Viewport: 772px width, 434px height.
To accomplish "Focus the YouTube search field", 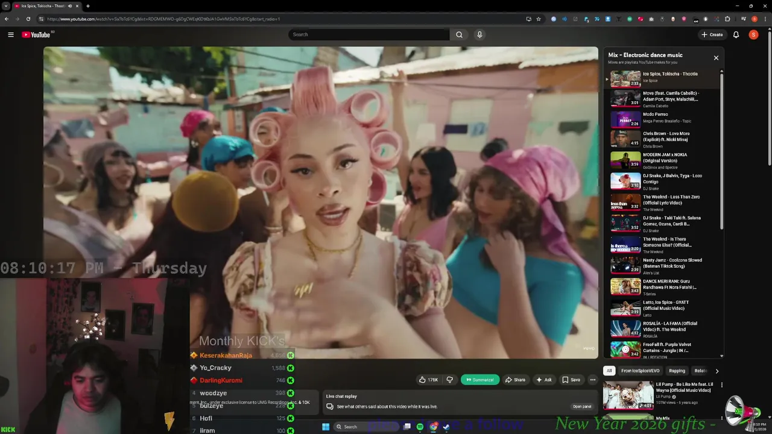I will click(369, 34).
